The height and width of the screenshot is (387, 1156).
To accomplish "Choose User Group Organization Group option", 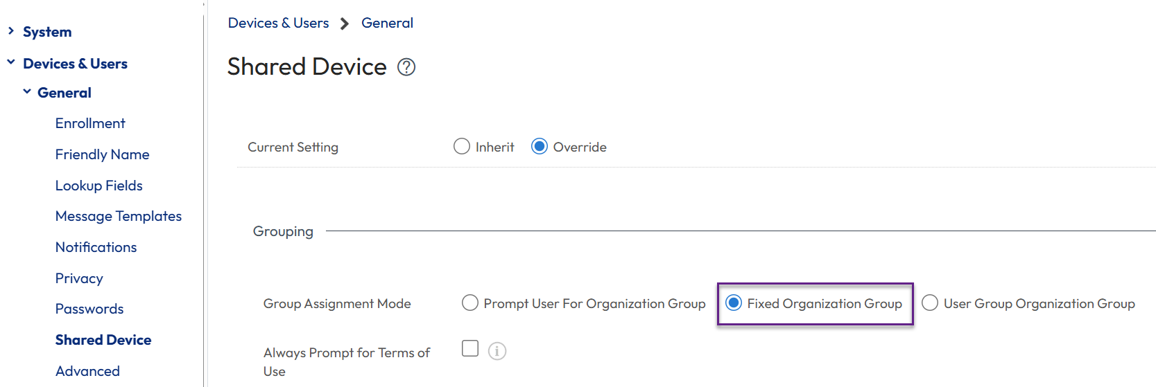I will 930,303.
